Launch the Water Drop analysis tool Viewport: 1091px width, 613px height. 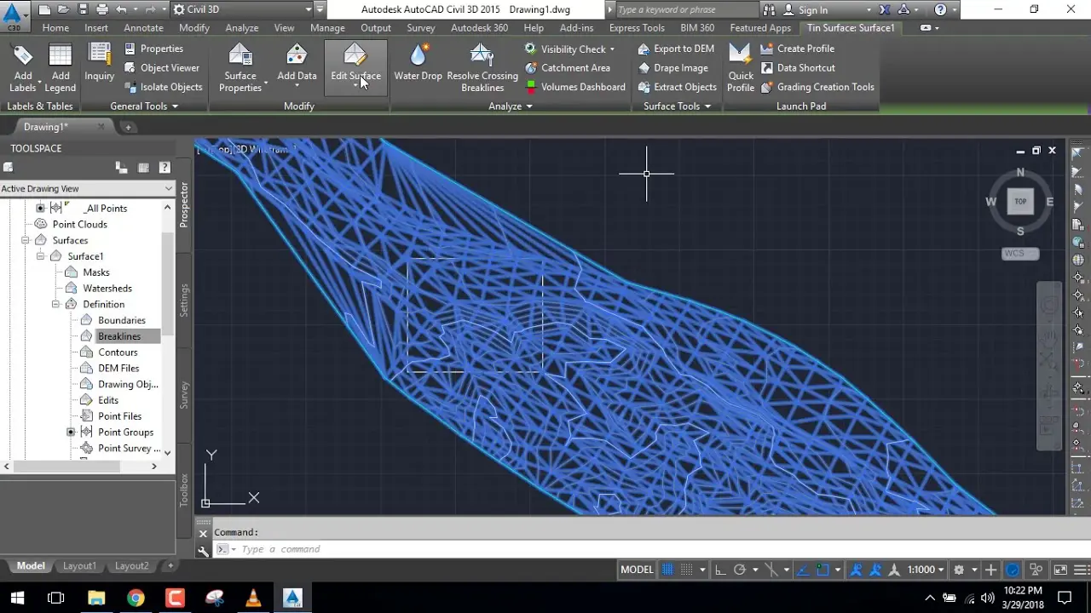tap(418, 63)
